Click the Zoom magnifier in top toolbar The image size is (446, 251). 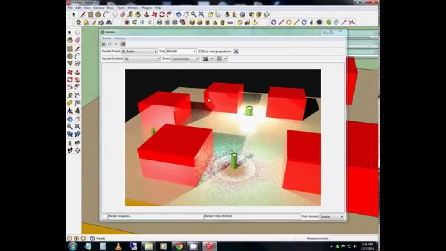click(x=193, y=14)
